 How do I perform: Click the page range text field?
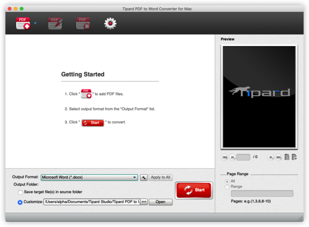click(x=262, y=193)
